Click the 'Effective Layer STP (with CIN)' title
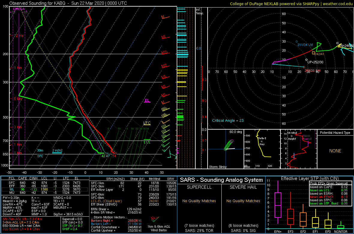This screenshot has width=354, height=234. [309, 179]
